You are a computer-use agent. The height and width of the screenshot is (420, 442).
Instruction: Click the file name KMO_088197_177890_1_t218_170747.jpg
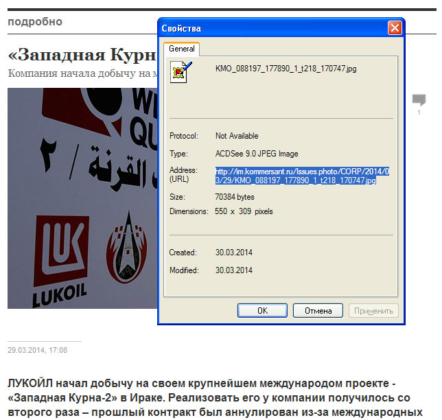point(286,69)
